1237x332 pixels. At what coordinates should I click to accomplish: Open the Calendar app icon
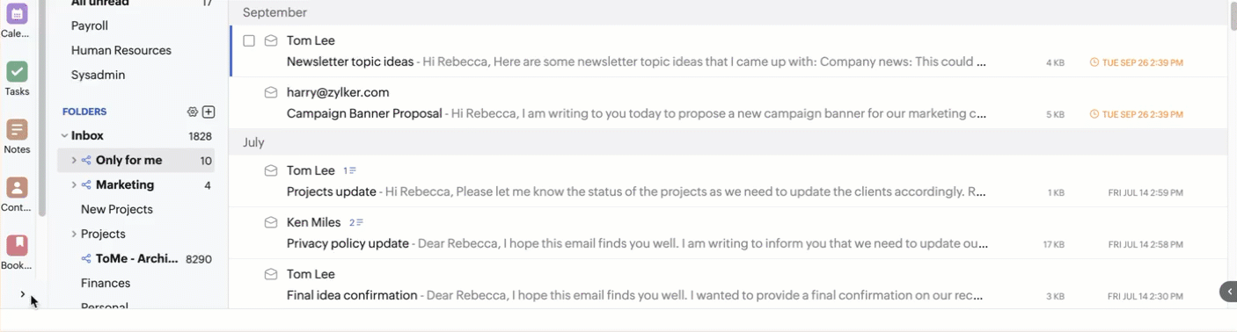(x=17, y=14)
